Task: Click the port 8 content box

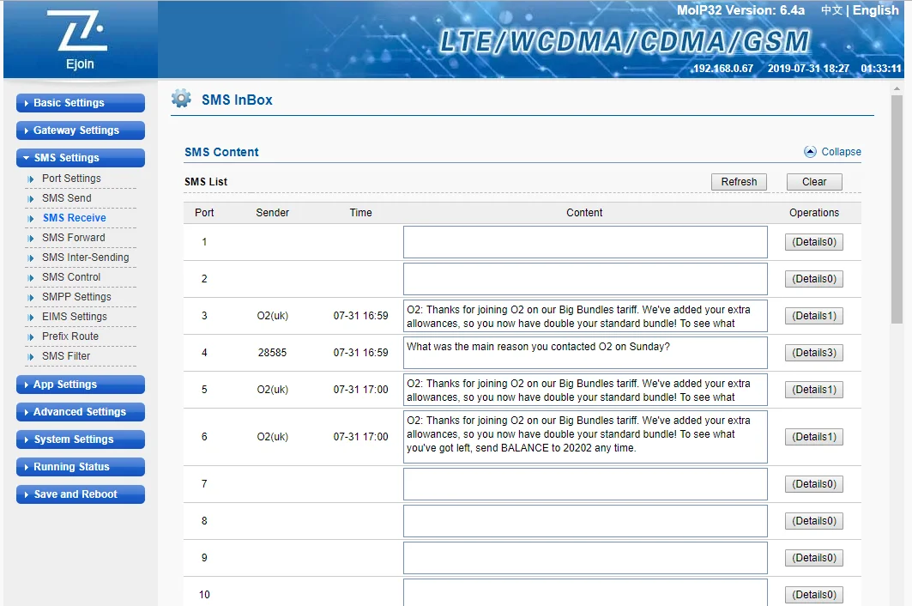Action: click(585, 521)
